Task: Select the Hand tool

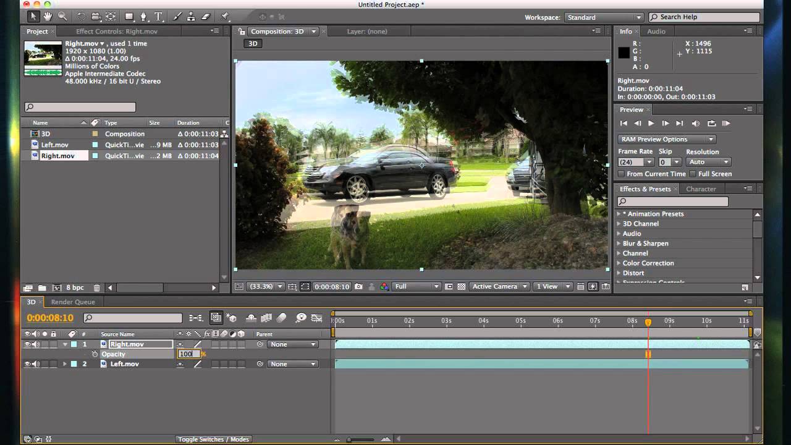Action: click(x=48, y=17)
